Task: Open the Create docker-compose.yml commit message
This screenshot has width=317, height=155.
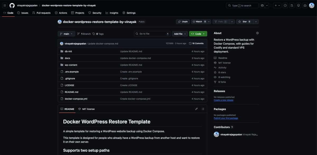Action: (135, 99)
